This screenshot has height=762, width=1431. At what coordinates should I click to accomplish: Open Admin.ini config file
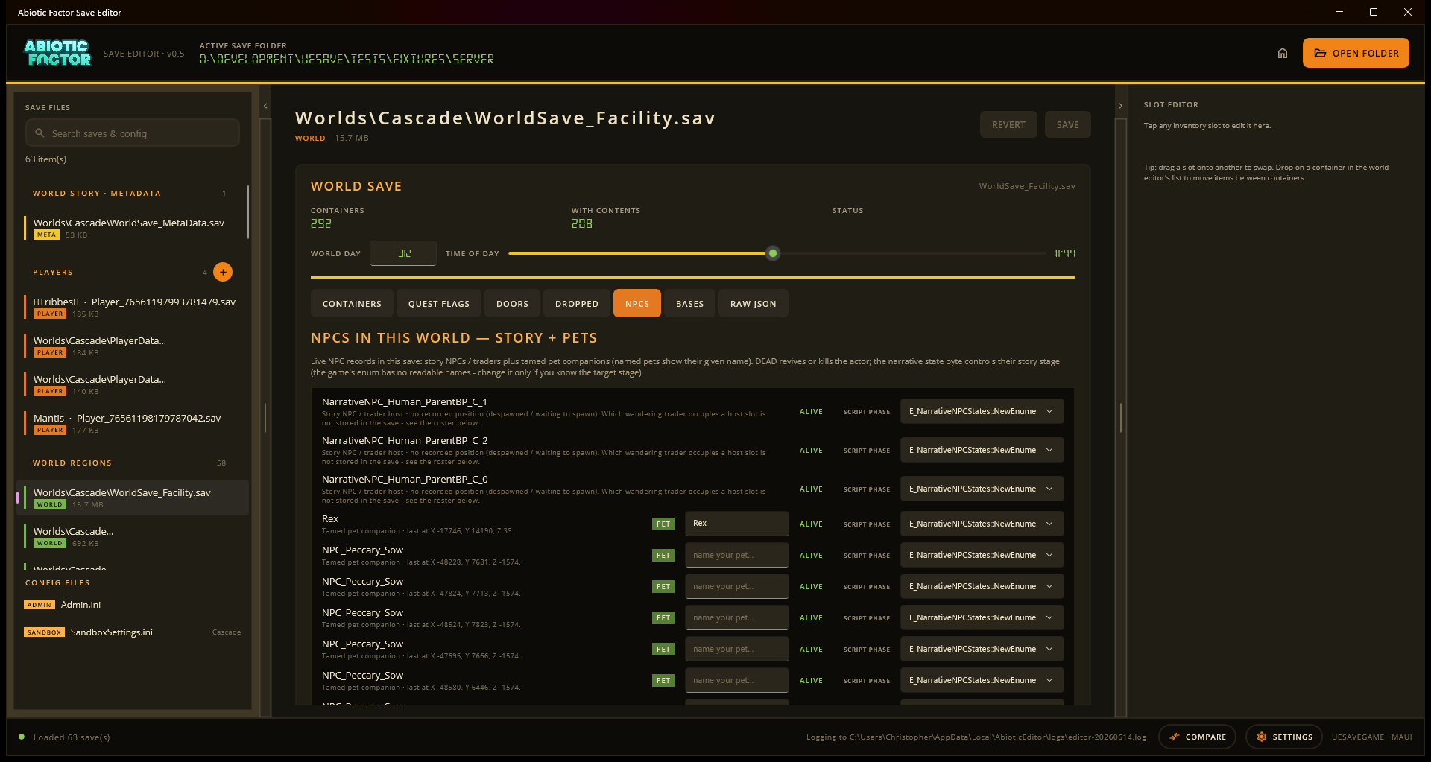tap(134, 605)
